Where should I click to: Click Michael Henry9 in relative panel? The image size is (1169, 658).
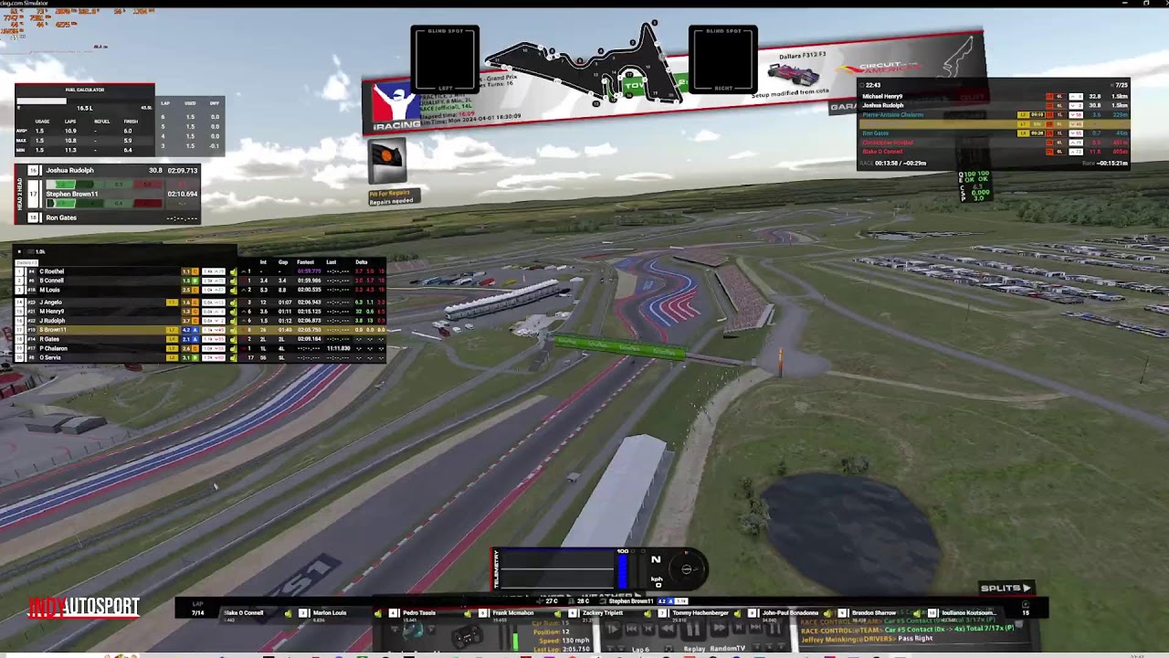(882, 96)
